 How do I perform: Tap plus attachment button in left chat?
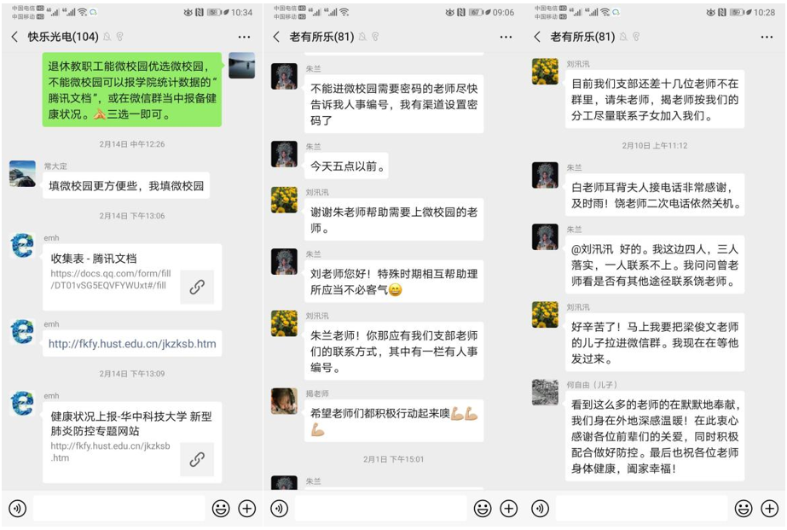[247, 509]
